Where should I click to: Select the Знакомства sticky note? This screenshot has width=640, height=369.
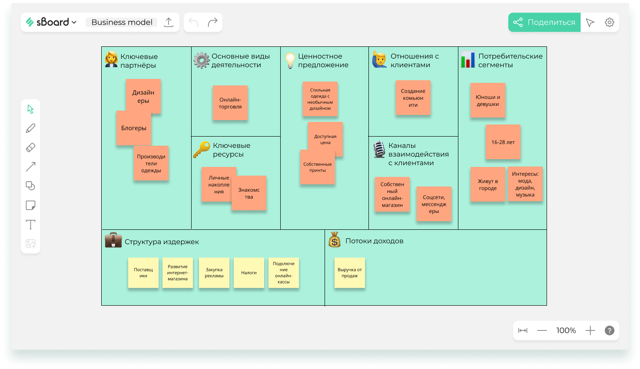point(249,193)
